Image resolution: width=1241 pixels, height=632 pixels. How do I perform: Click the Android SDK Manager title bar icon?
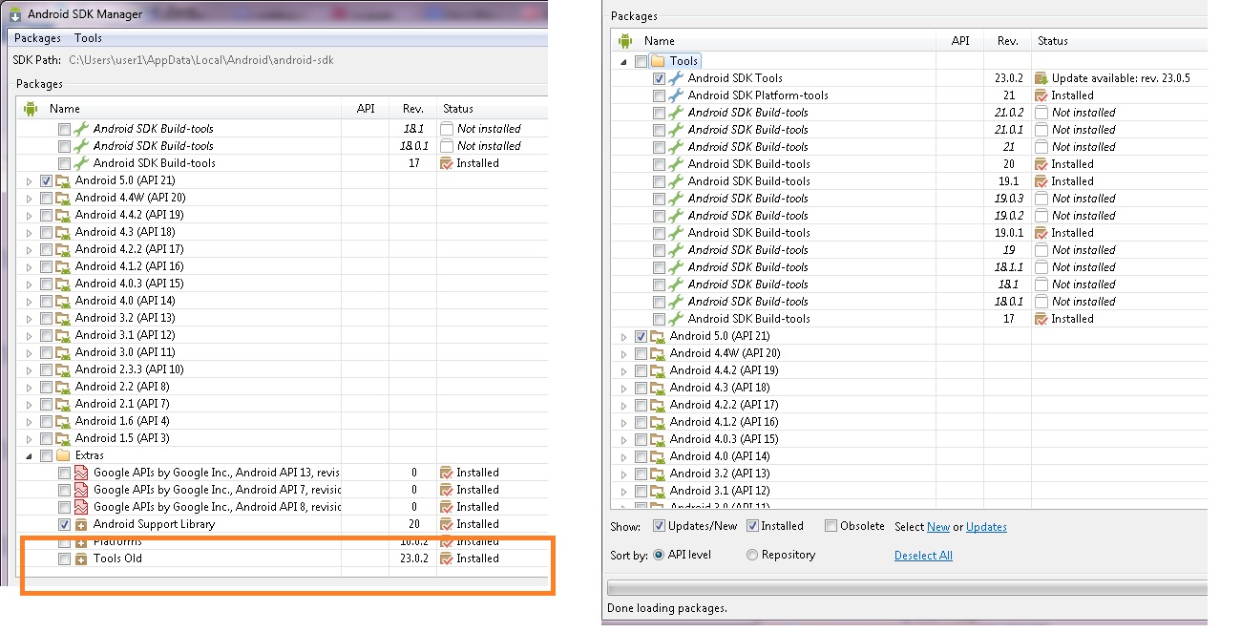tap(15, 14)
